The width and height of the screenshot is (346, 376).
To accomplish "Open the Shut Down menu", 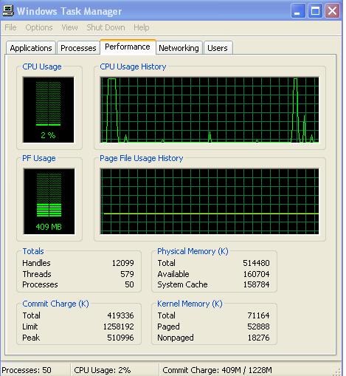I will 105,27.
